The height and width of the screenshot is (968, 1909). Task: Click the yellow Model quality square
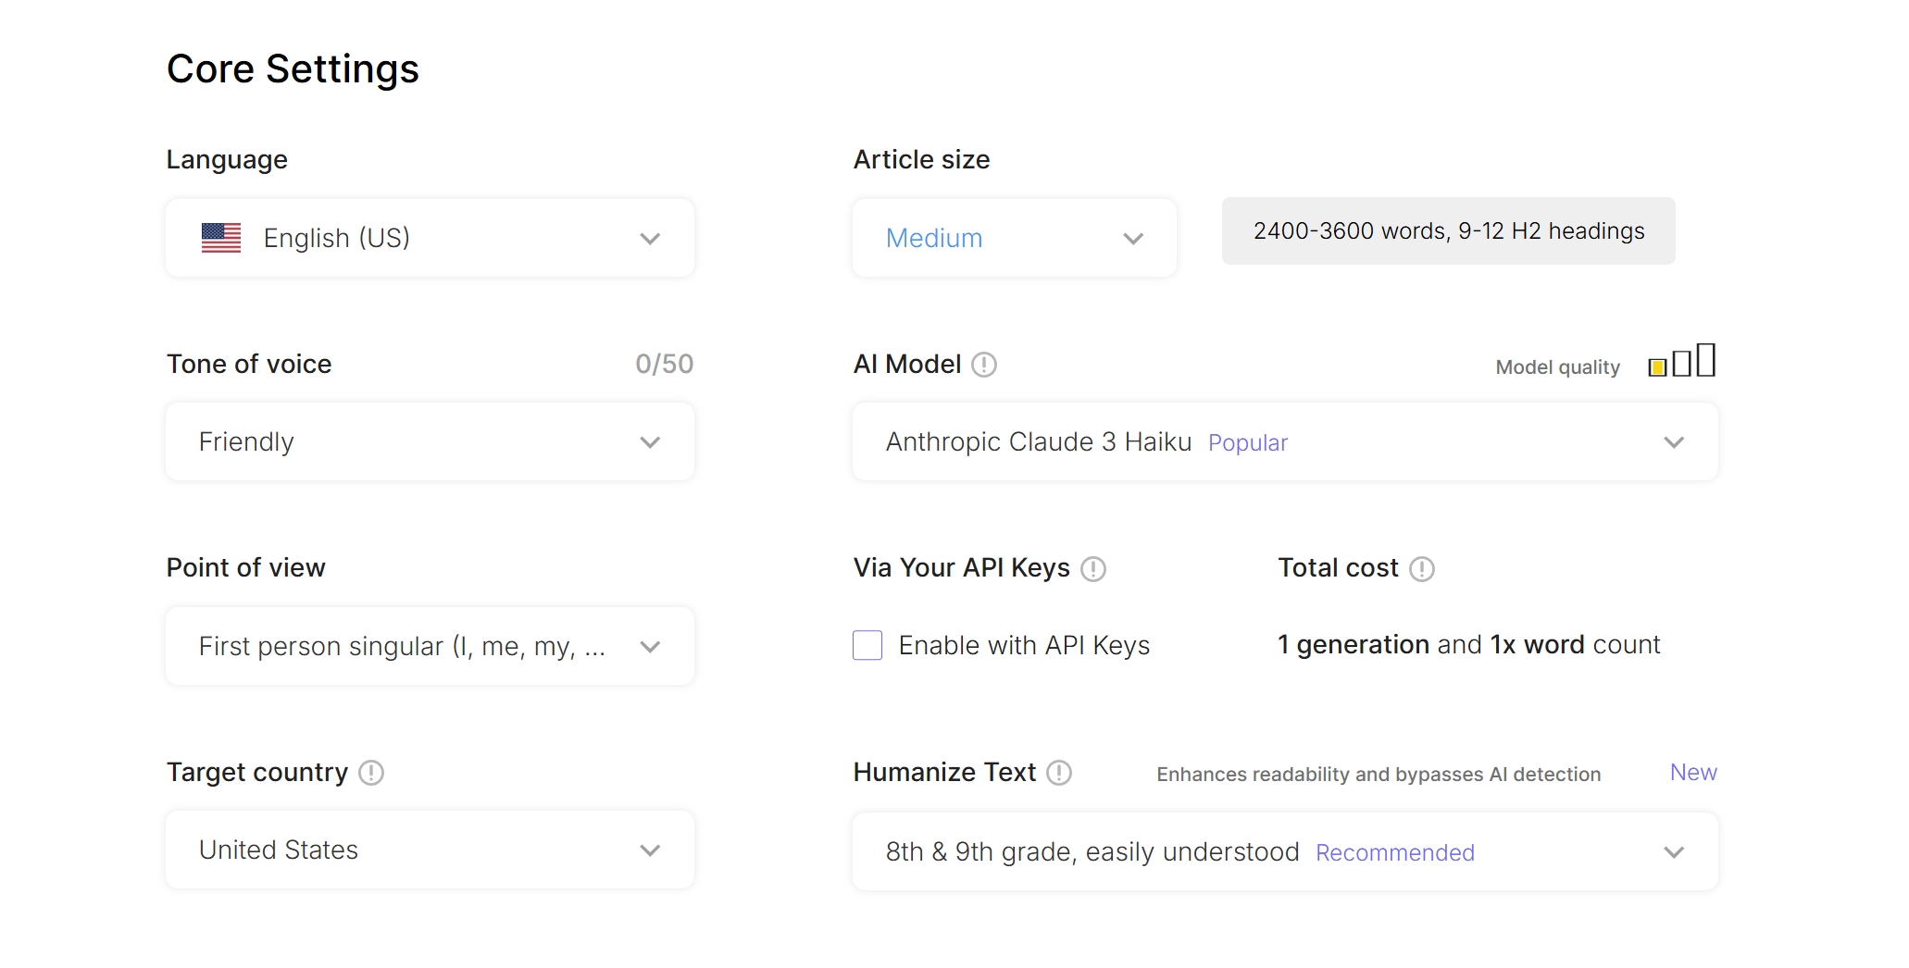(x=1656, y=366)
